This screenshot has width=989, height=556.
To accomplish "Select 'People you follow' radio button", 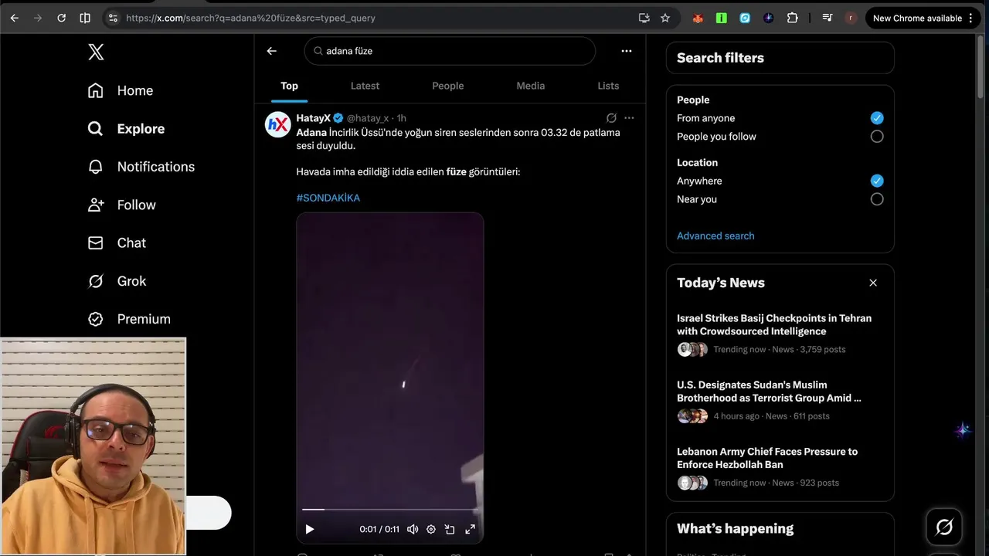I will point(876,137).
